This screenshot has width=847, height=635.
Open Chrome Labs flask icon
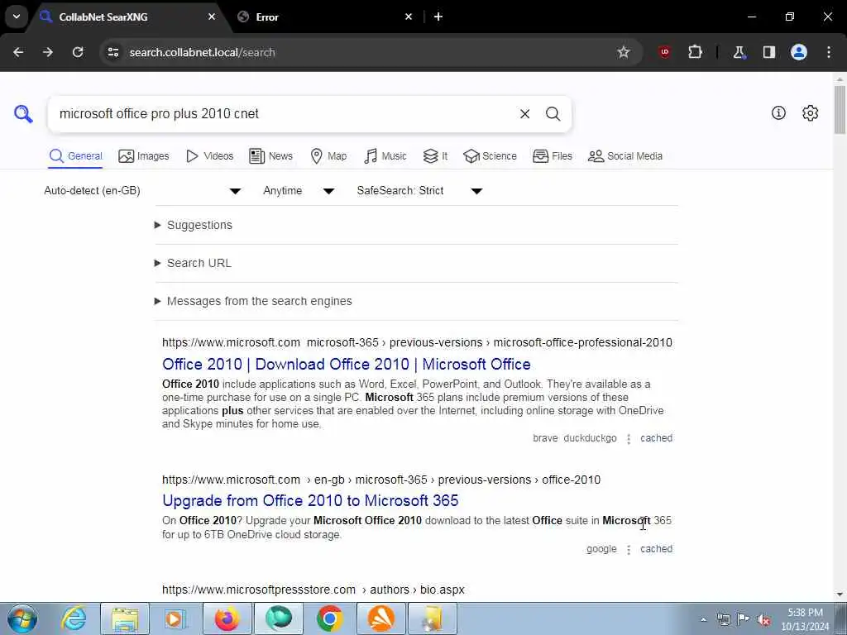[x=739, y=52]
